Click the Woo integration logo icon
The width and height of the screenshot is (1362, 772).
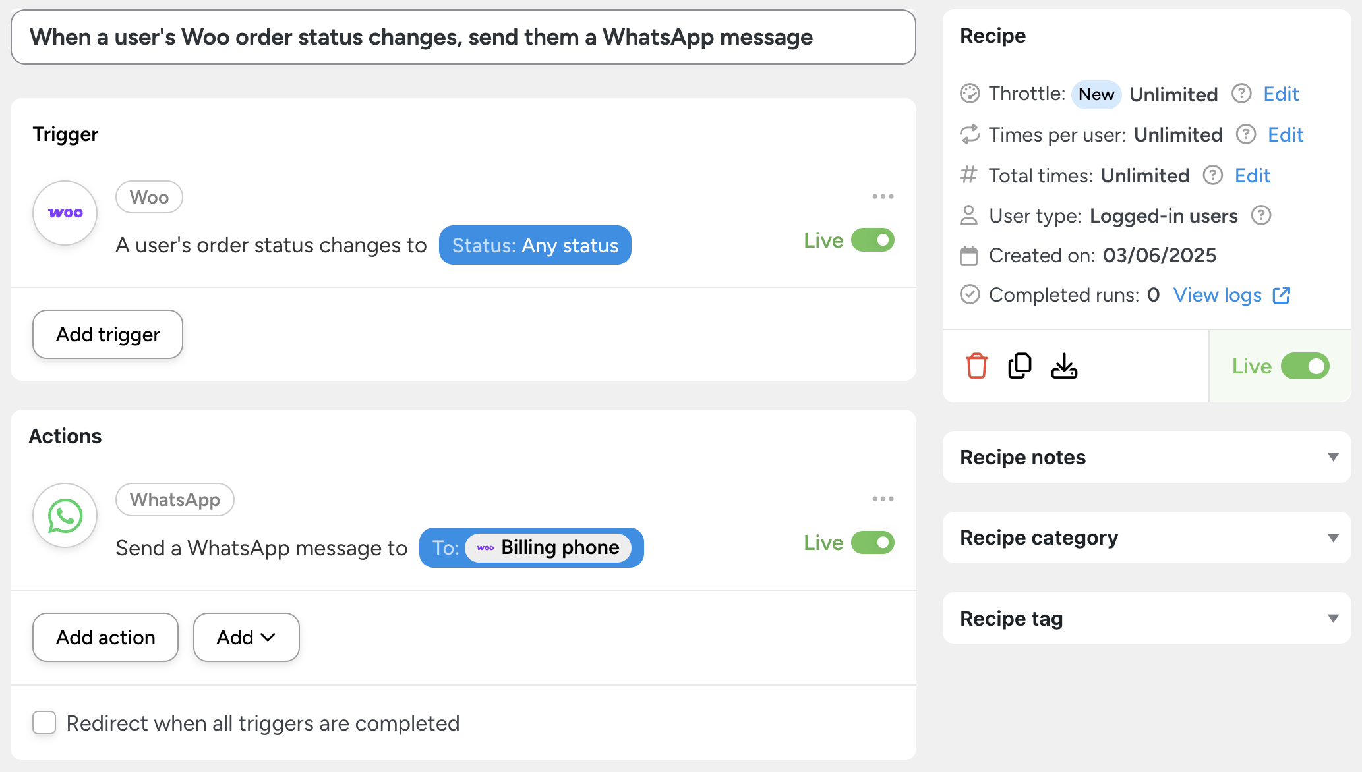pos(65,213)
